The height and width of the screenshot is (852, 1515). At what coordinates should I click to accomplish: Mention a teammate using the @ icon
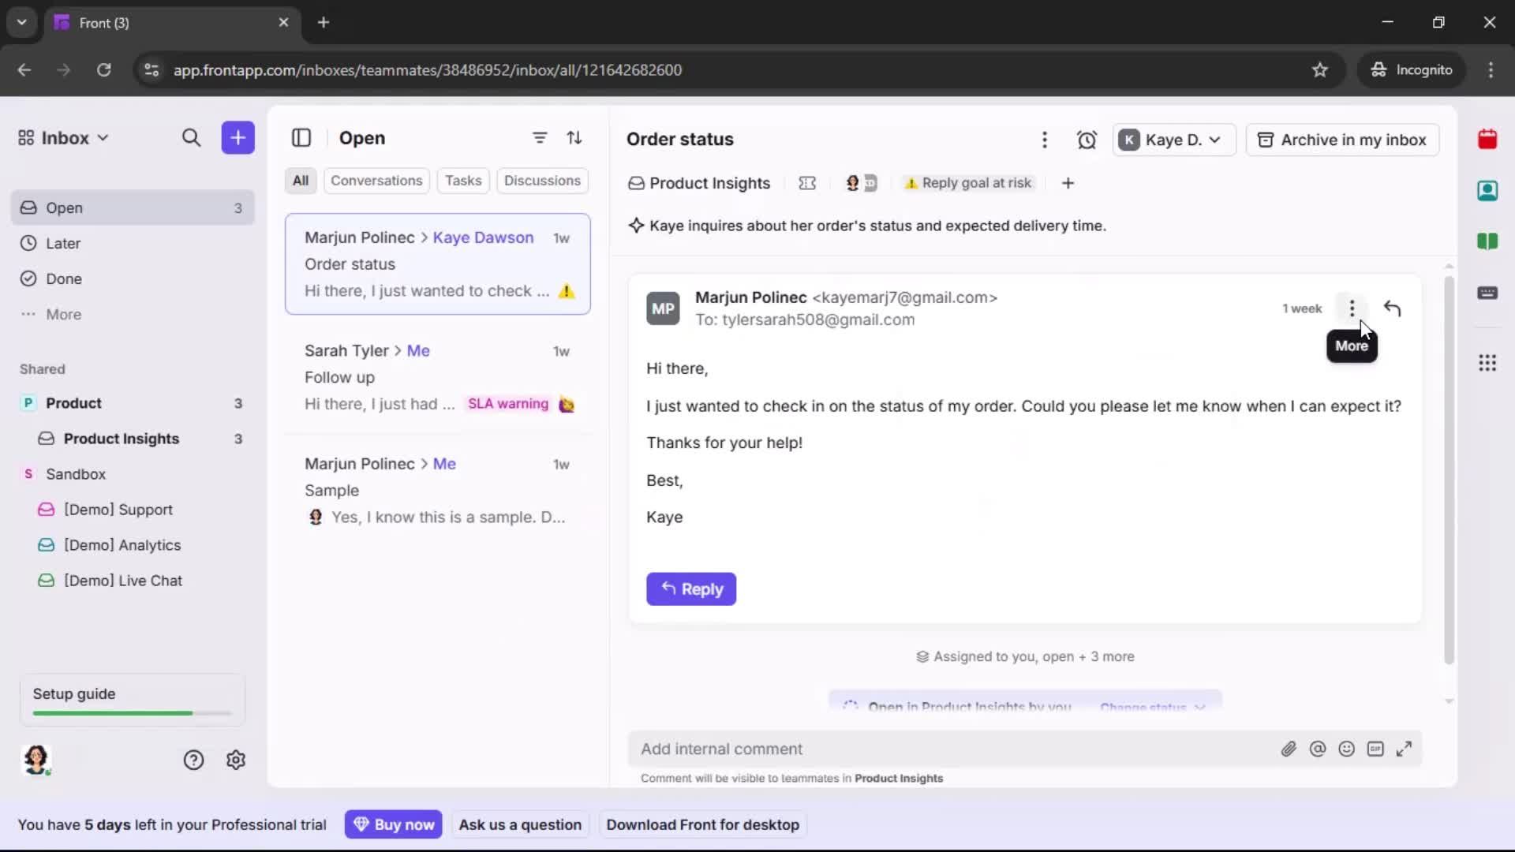point(1319,749)
